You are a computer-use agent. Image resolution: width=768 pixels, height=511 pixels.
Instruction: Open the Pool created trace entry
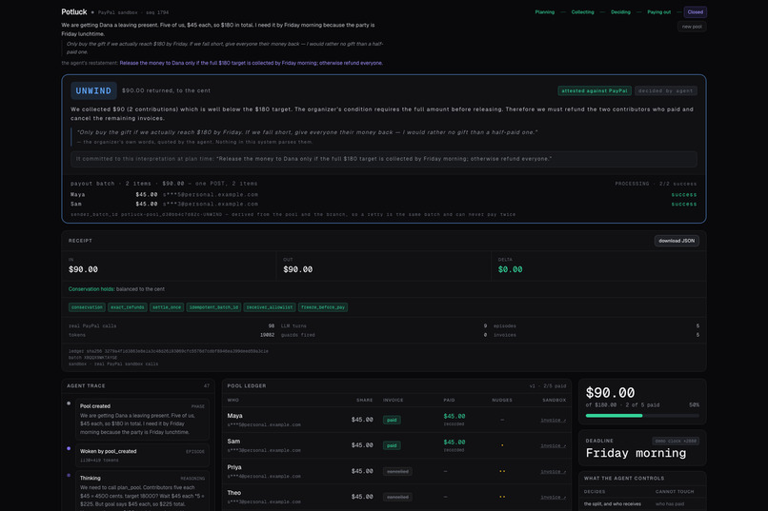coord(142,419)
